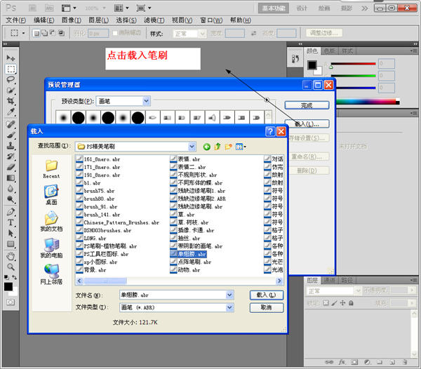The image size is (421, 369).
Task: Click the foreground color swatch in Color panel
Action: (312, 65)
